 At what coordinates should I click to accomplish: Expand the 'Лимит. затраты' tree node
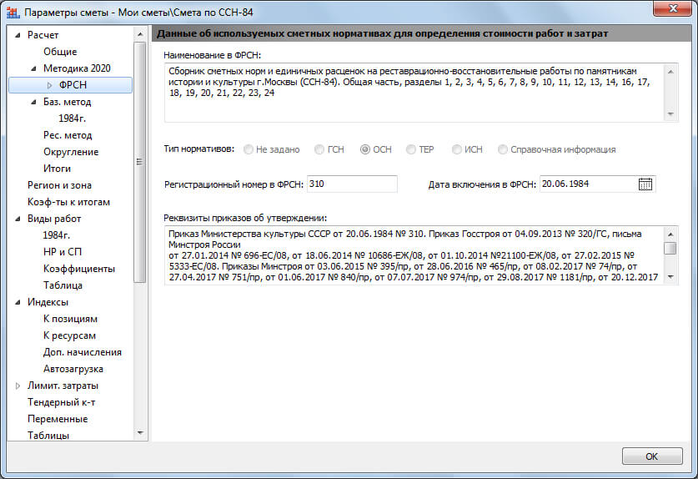point(18,386)
